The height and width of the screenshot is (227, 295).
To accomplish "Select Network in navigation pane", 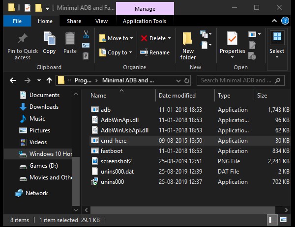I will (31, 193).
